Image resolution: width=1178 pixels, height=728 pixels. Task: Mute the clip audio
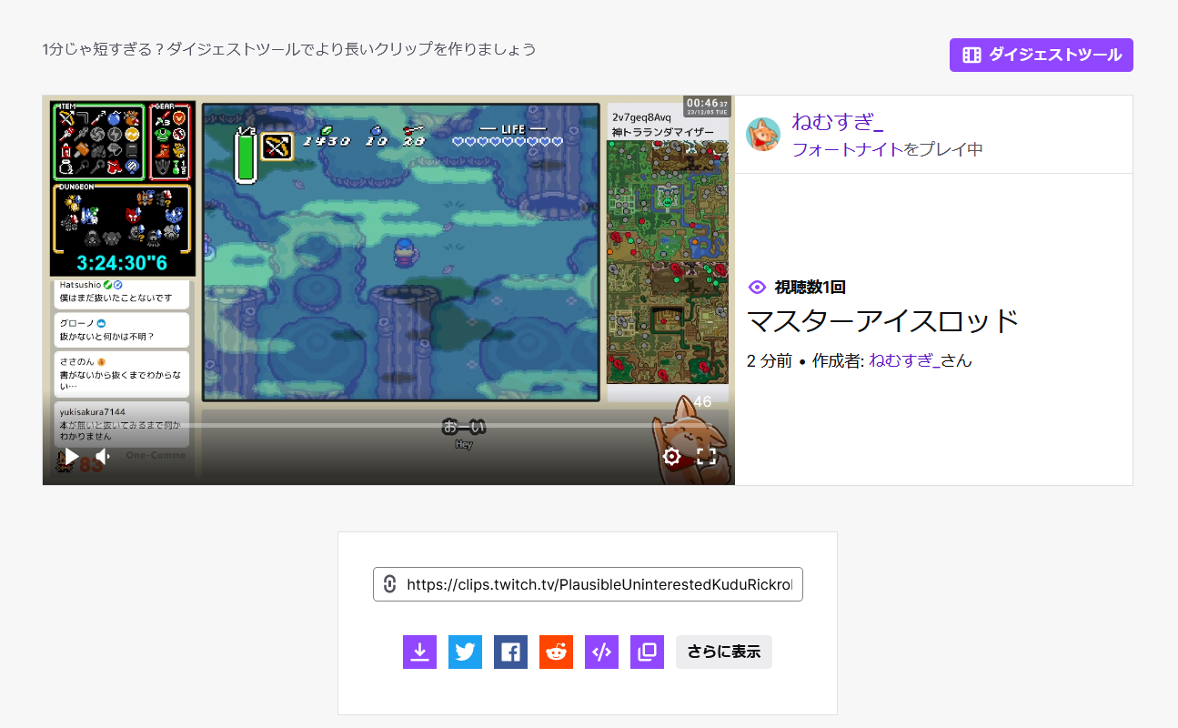(101, 455)
